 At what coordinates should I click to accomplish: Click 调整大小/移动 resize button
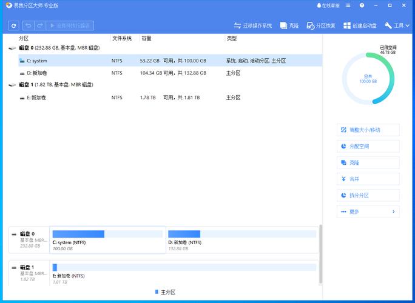(x=368, y=130)
